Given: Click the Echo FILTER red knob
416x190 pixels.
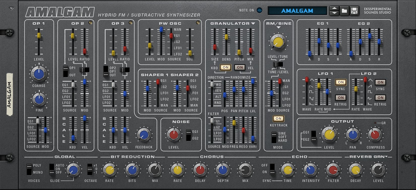Looking at the screenshot, I should (333, 170).
